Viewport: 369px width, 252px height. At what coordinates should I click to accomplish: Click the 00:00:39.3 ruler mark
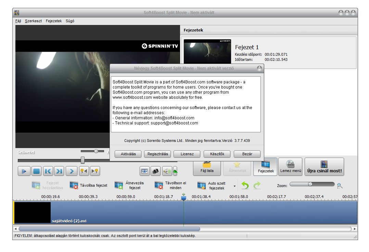88,197
